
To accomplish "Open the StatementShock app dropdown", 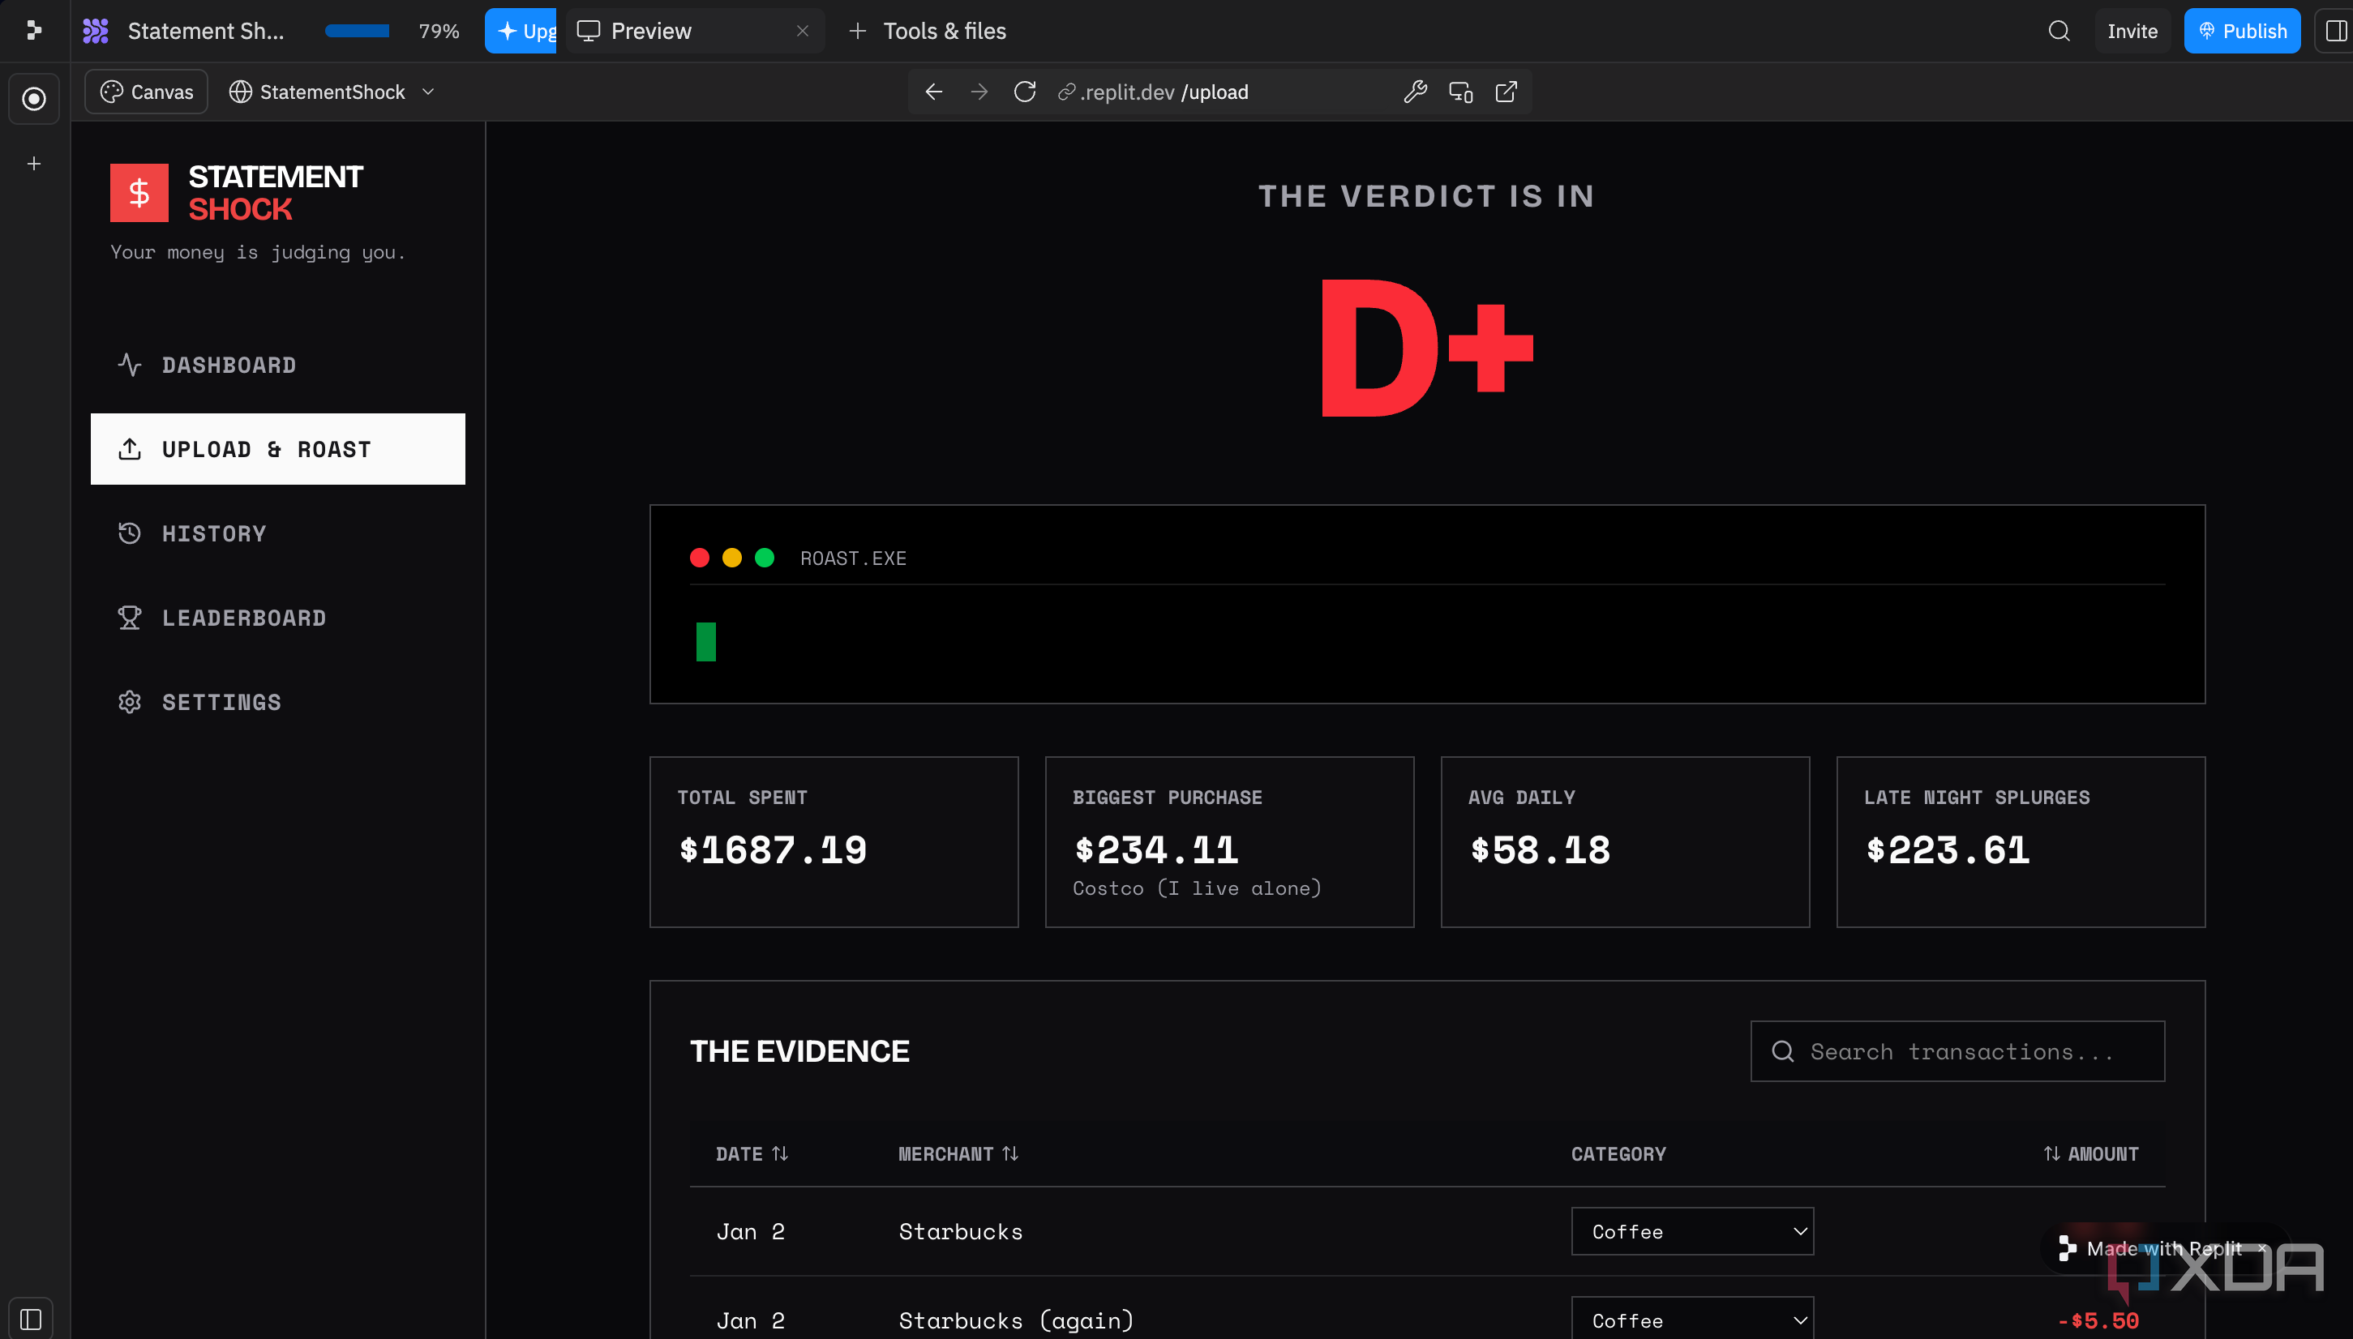I will 331,92.
